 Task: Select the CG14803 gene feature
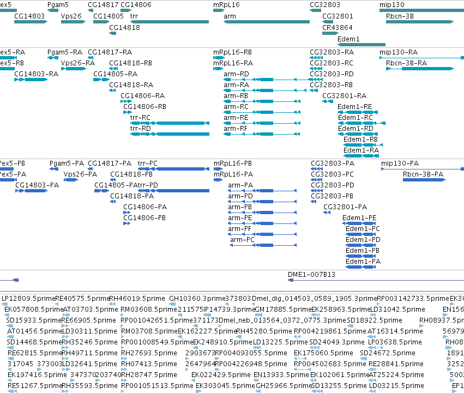tap(31, 22)
